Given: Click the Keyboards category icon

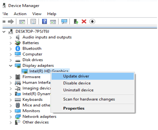Looking at the screenshot, I should coord(18,100).
